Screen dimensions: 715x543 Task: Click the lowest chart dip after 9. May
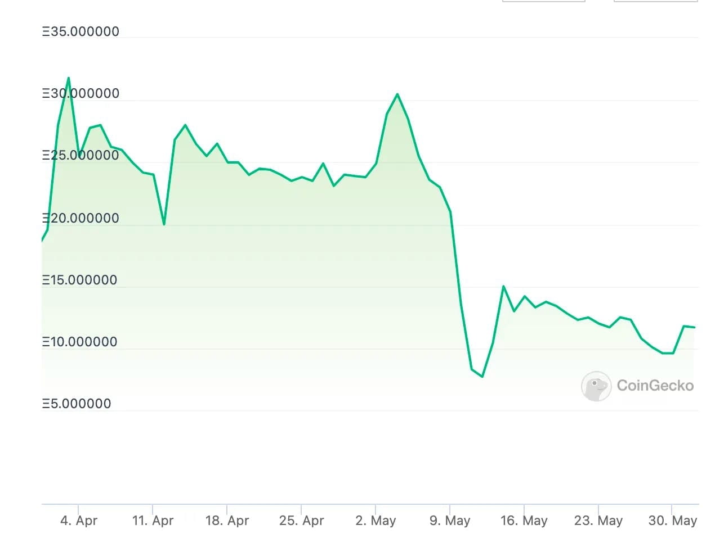pos(482,377)
